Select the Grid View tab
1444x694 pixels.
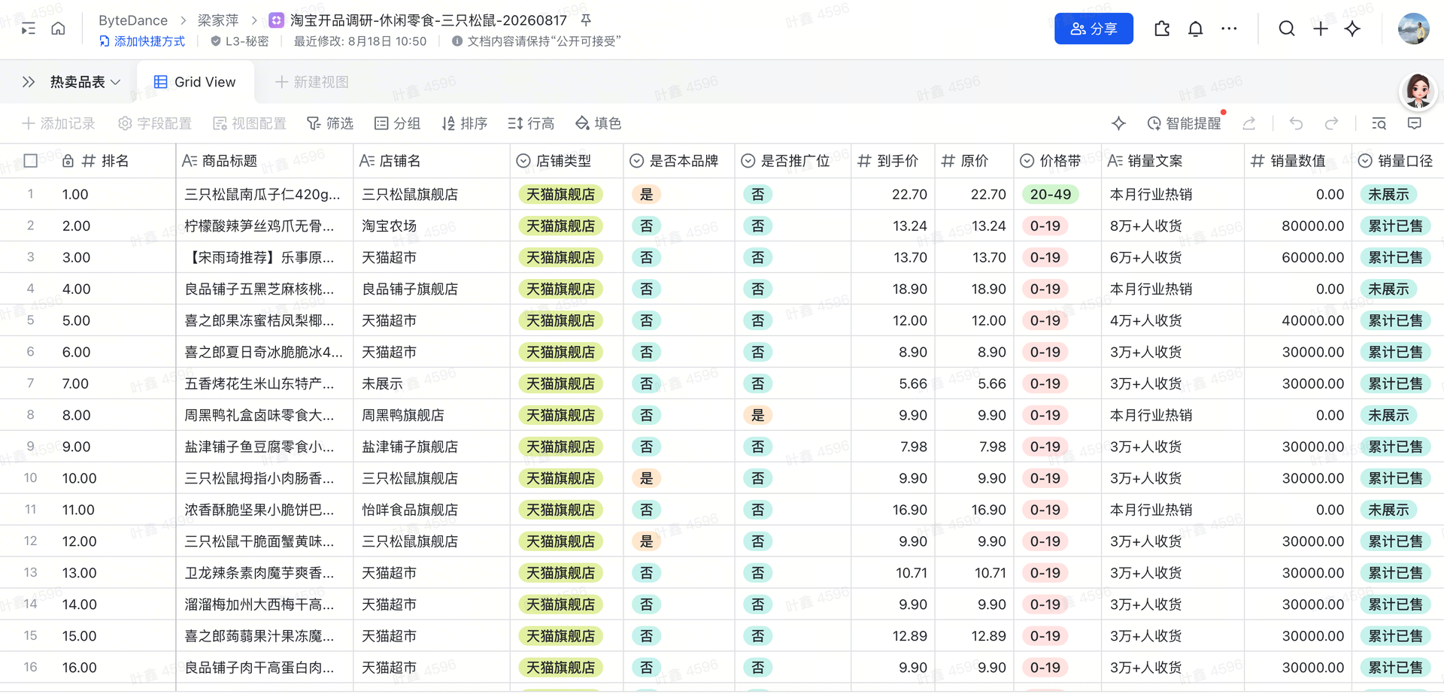tap(195, 82)
